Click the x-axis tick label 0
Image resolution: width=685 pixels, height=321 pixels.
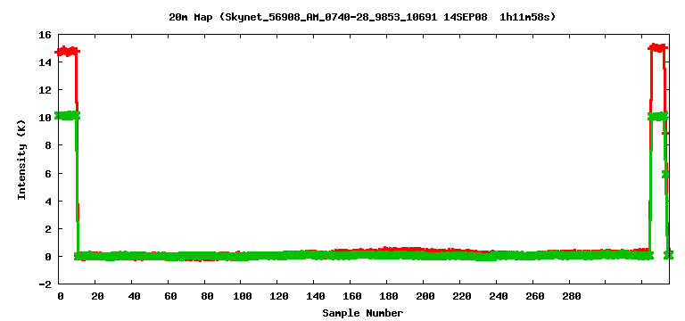click(61, 296)
